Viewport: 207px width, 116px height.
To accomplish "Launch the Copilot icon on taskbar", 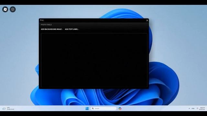I will [x=120, y=109].
